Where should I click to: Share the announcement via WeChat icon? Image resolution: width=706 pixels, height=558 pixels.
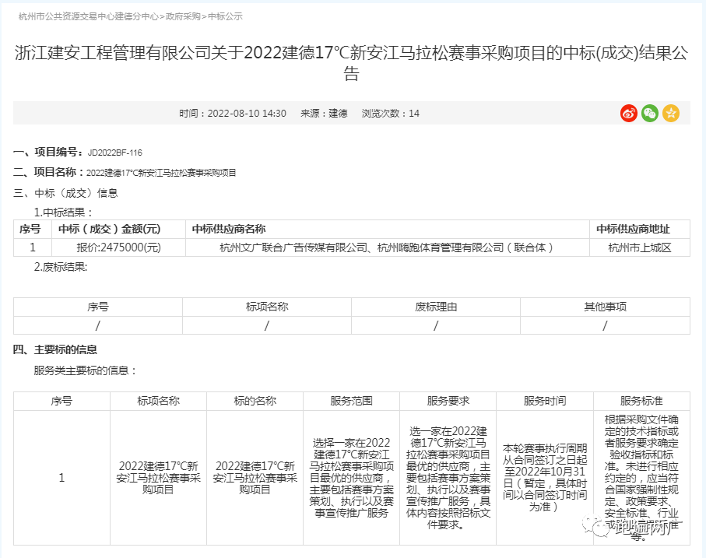650,114
